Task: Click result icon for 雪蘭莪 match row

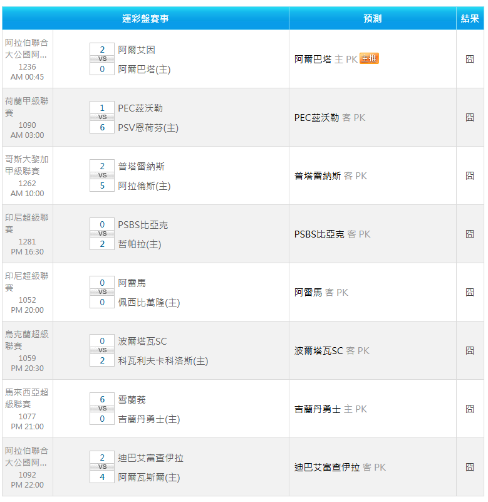Action: 470,409
